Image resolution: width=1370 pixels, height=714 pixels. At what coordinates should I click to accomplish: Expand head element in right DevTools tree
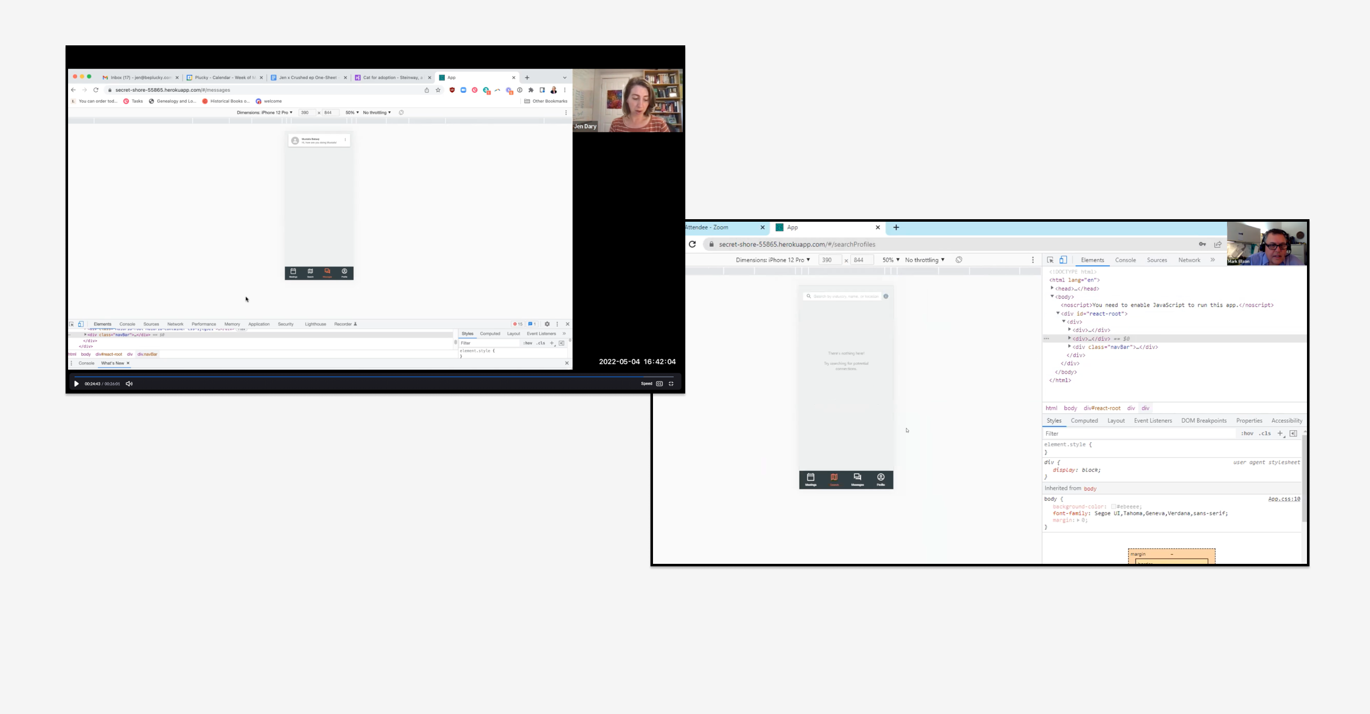(1052, 288)
